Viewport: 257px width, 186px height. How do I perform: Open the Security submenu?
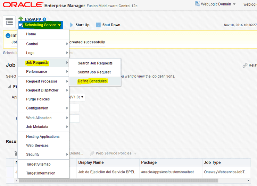pos(43,154)
